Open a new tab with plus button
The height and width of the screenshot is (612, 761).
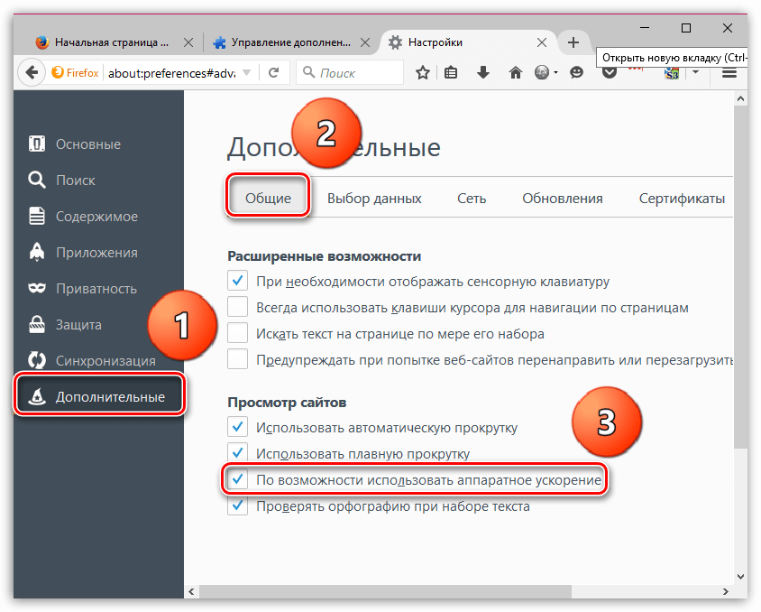point(573,42)
